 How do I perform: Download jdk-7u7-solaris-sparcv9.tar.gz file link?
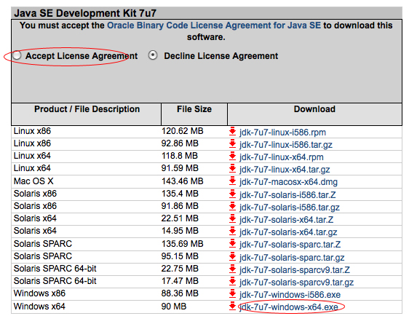pyautogui.click(x=297, y=282)
